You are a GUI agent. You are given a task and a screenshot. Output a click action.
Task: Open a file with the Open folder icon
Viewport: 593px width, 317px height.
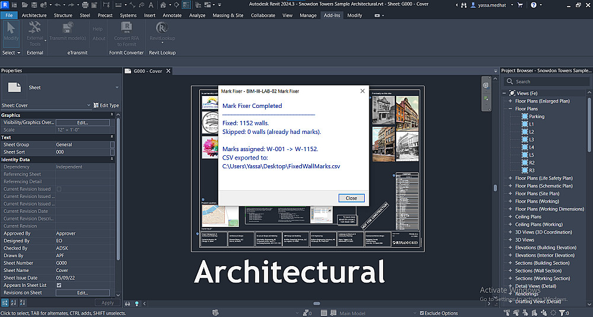(x=24, y=5)
